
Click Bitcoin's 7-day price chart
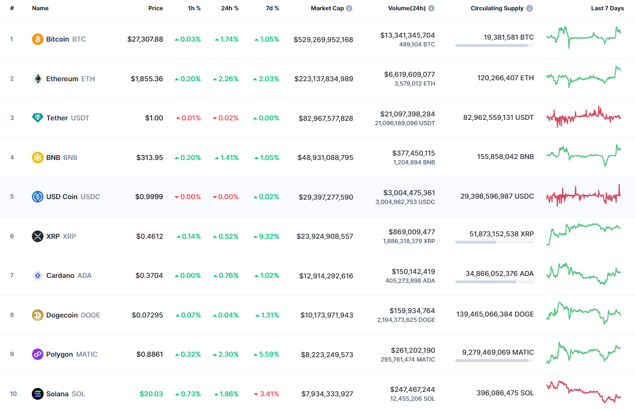(584, 38)
